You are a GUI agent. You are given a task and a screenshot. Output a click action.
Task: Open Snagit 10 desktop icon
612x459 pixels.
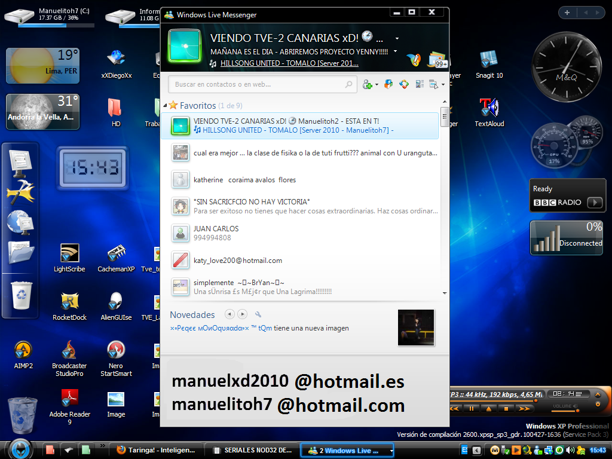489,65
